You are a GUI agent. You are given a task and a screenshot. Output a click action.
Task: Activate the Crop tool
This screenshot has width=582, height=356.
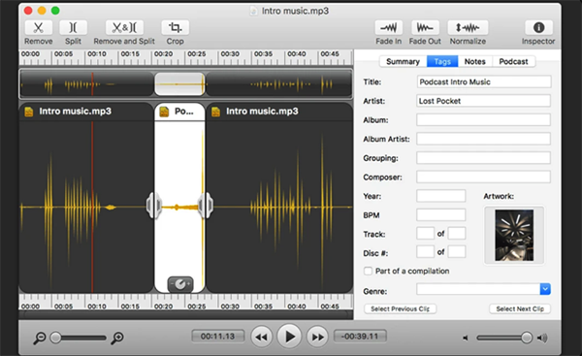pos(175,28)
